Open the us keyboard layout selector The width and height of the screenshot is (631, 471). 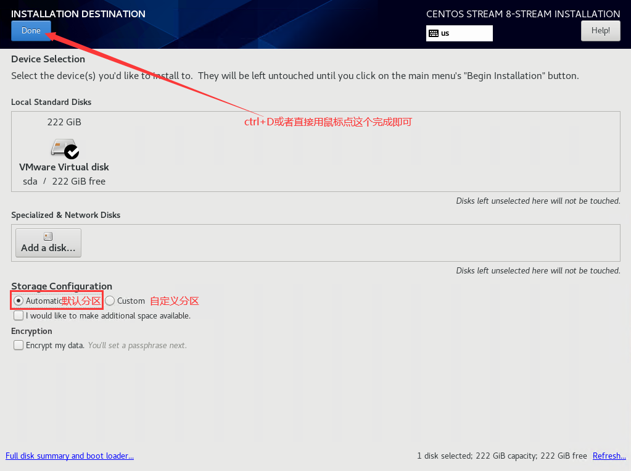(x=459, y=33)
